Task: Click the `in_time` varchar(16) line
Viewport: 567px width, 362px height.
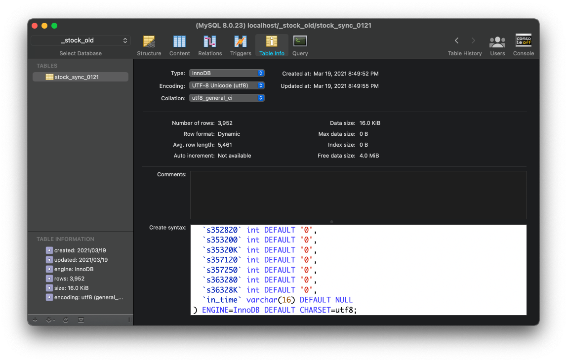Action: click(277, 300)
